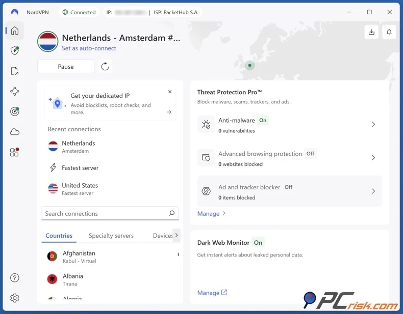Click the search magnifier icon
Screen dimensions: 403x314
[x=172, y=213]
